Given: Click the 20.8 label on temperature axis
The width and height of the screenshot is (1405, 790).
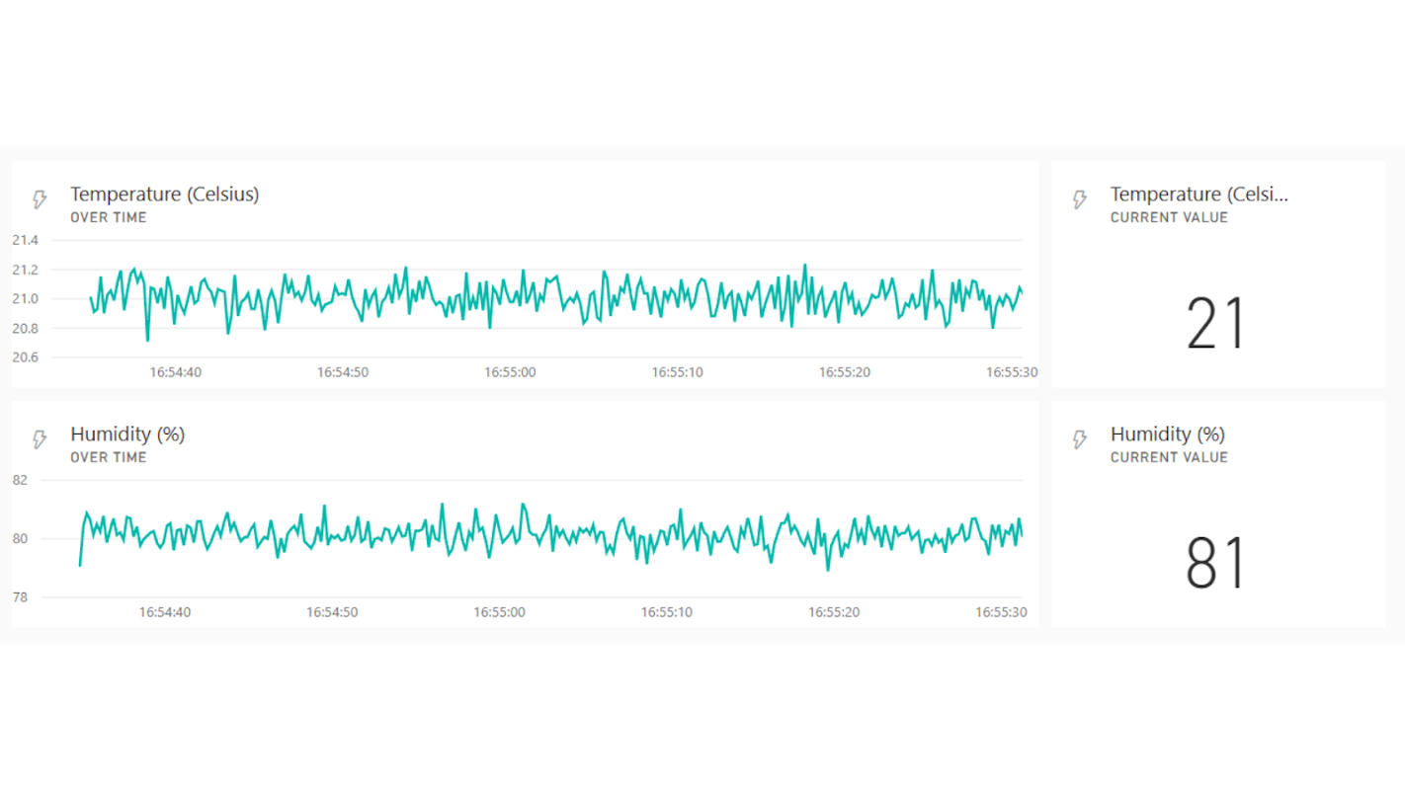Looking at the screenshot, I should [x=25, y=328].
